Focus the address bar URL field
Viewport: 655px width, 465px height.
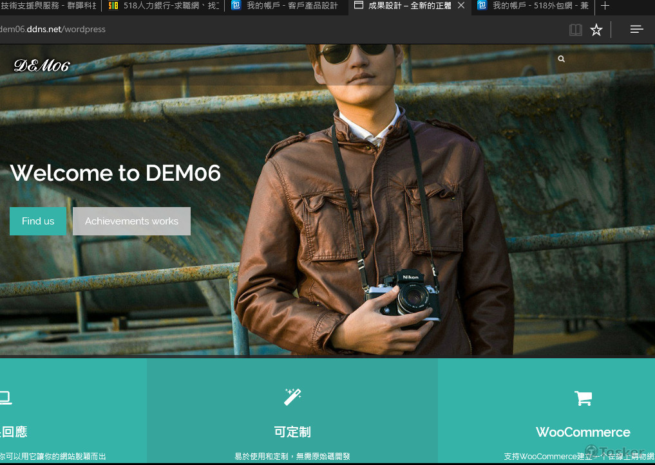[x=258, y=30]
